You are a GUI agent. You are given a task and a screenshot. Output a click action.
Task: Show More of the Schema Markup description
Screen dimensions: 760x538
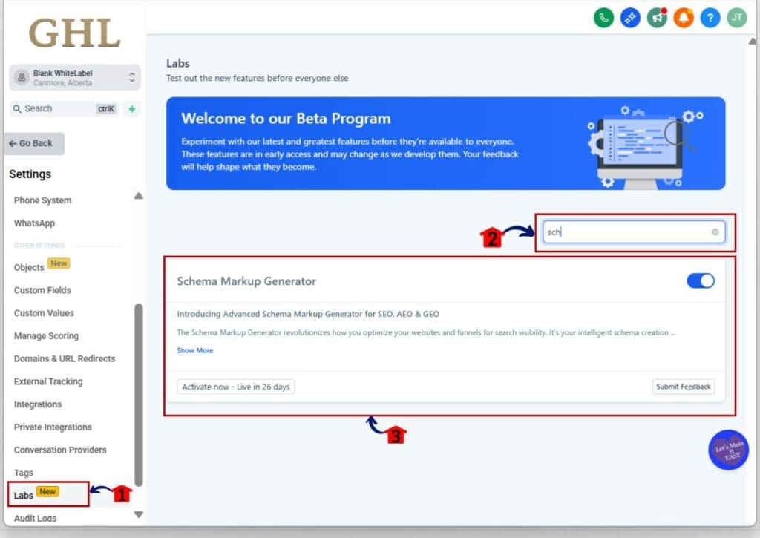(194, 350)
